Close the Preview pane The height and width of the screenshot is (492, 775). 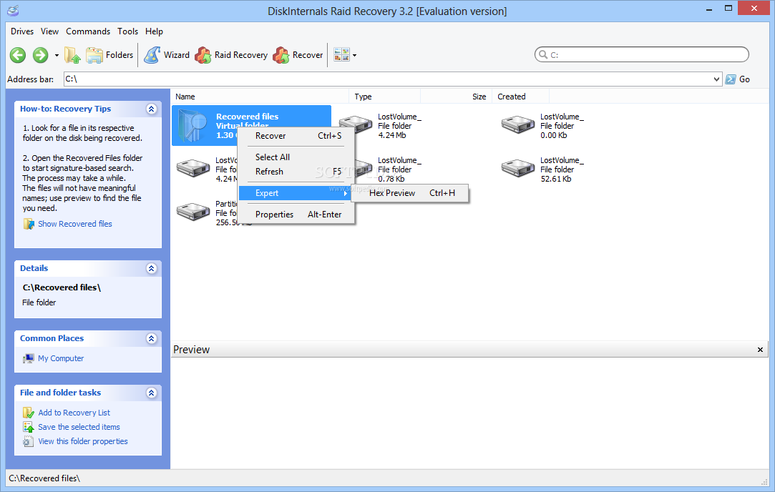[x=760, y=350]
